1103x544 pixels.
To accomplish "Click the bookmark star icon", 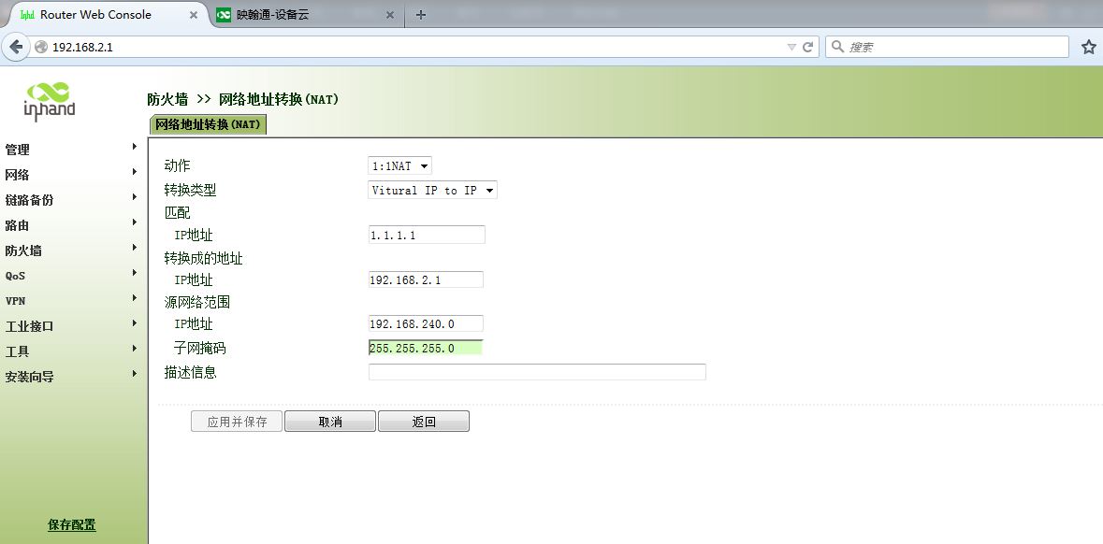I will click(1088, 47).
